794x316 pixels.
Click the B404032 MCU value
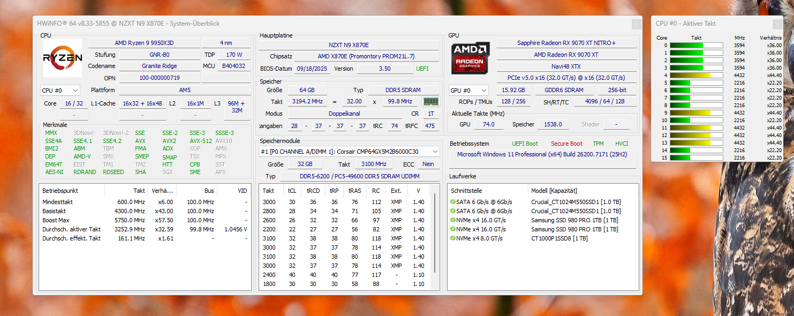(x=233, y=66)
